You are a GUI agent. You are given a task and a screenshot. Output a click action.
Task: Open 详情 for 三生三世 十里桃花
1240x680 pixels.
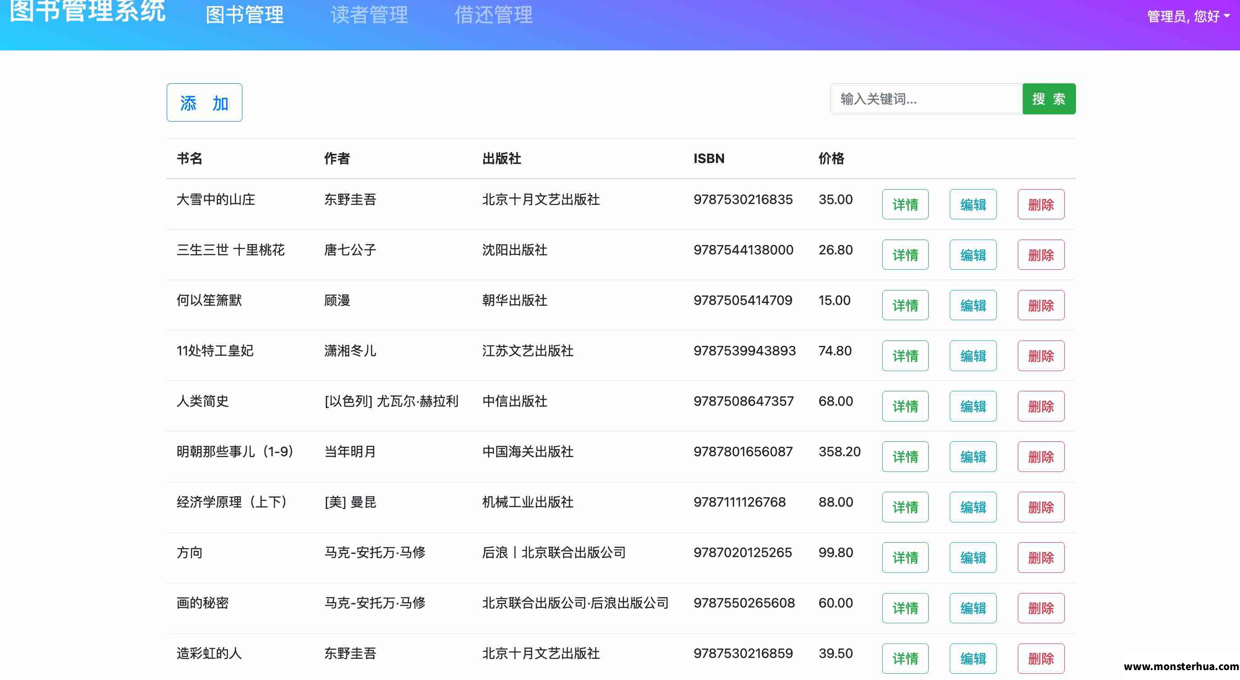[906, 255]
